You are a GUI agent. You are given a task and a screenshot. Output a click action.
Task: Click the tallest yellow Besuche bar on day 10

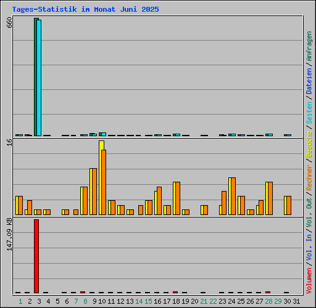101,177
